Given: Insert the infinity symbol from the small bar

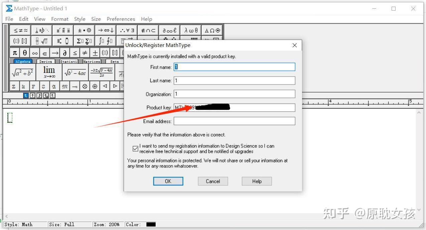Looking at the screenshot, I should (35, 52).
